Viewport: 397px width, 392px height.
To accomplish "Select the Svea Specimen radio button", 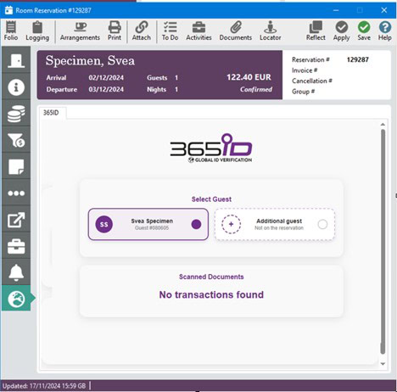I will coord(196,224).
